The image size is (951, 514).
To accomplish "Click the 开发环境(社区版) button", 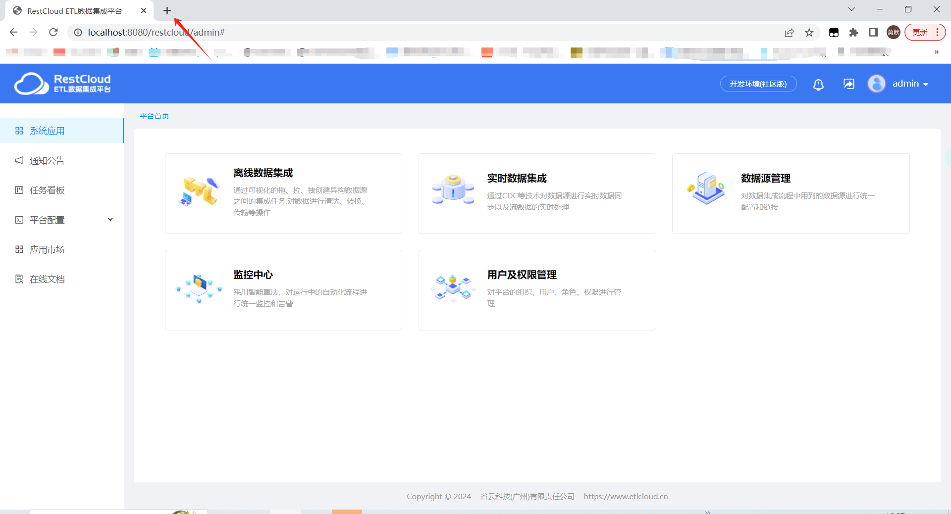I will click(758, 84).
